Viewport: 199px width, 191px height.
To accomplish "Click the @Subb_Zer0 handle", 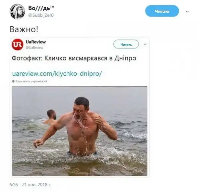I will click(x=41, y=15).
